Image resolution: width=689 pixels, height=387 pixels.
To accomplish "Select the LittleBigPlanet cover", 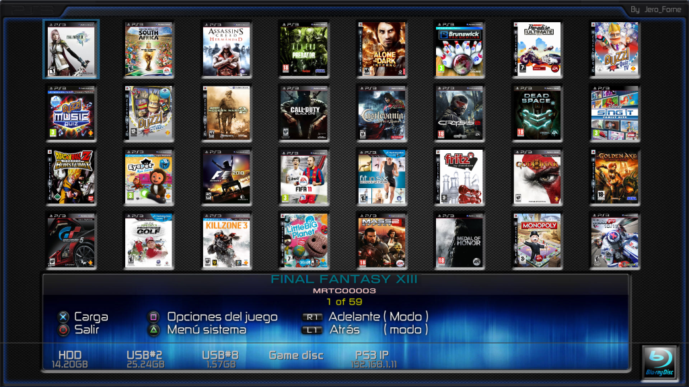I will [x=304, y=241].
